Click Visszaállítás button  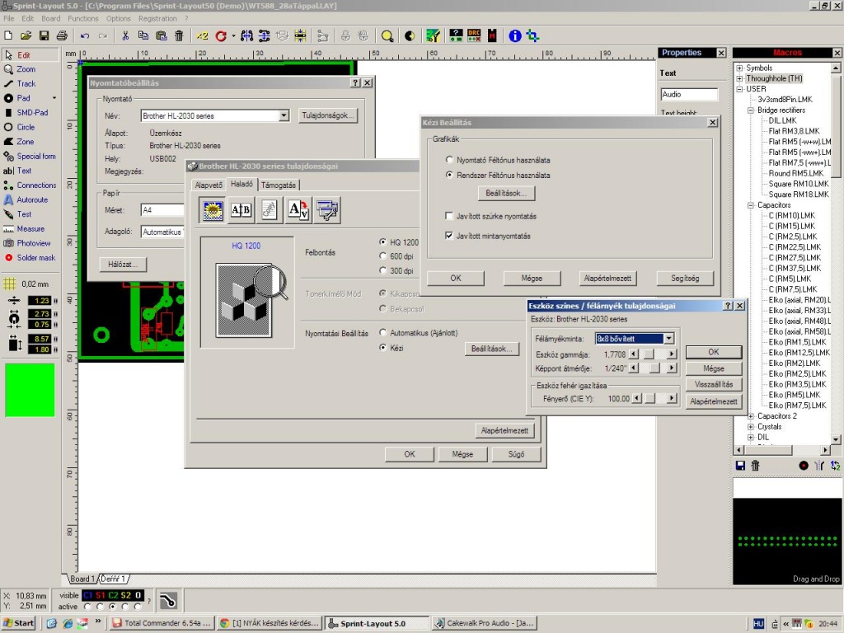coord(714,384)
